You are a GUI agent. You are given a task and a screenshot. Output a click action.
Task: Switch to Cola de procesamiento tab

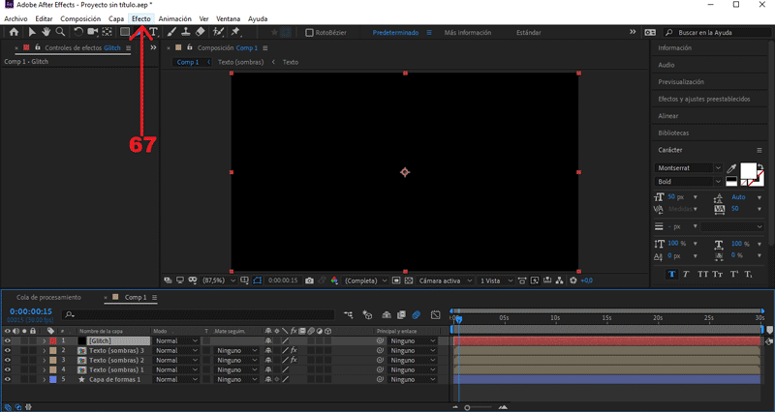tap(48, 297)
